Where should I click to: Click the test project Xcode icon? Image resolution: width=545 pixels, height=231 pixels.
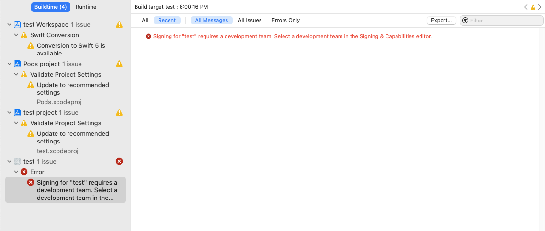coord(17,113)
